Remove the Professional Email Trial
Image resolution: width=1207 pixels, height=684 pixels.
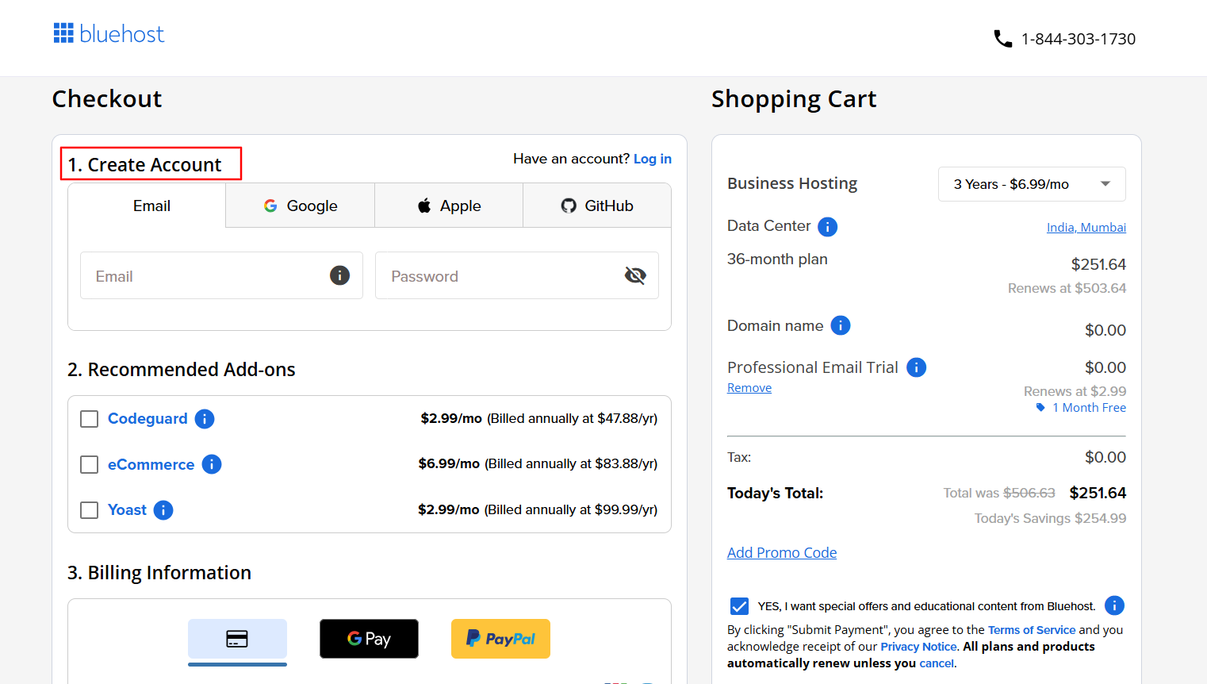tap(749, 388)
